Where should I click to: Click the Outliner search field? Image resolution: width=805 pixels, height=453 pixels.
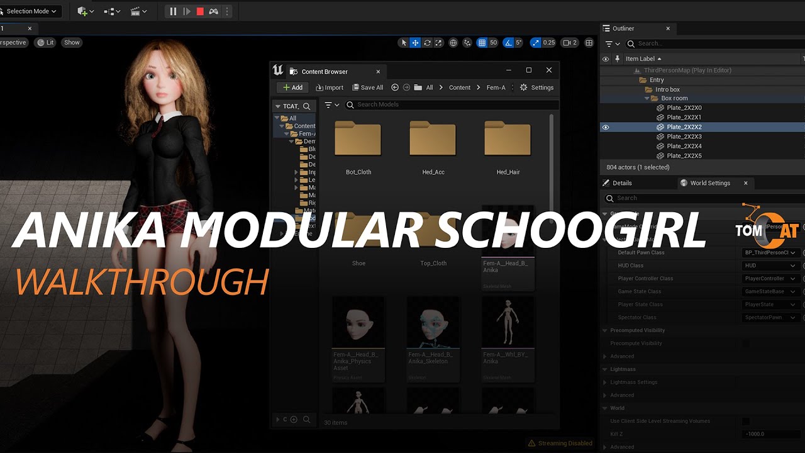[x=714, y=43]
